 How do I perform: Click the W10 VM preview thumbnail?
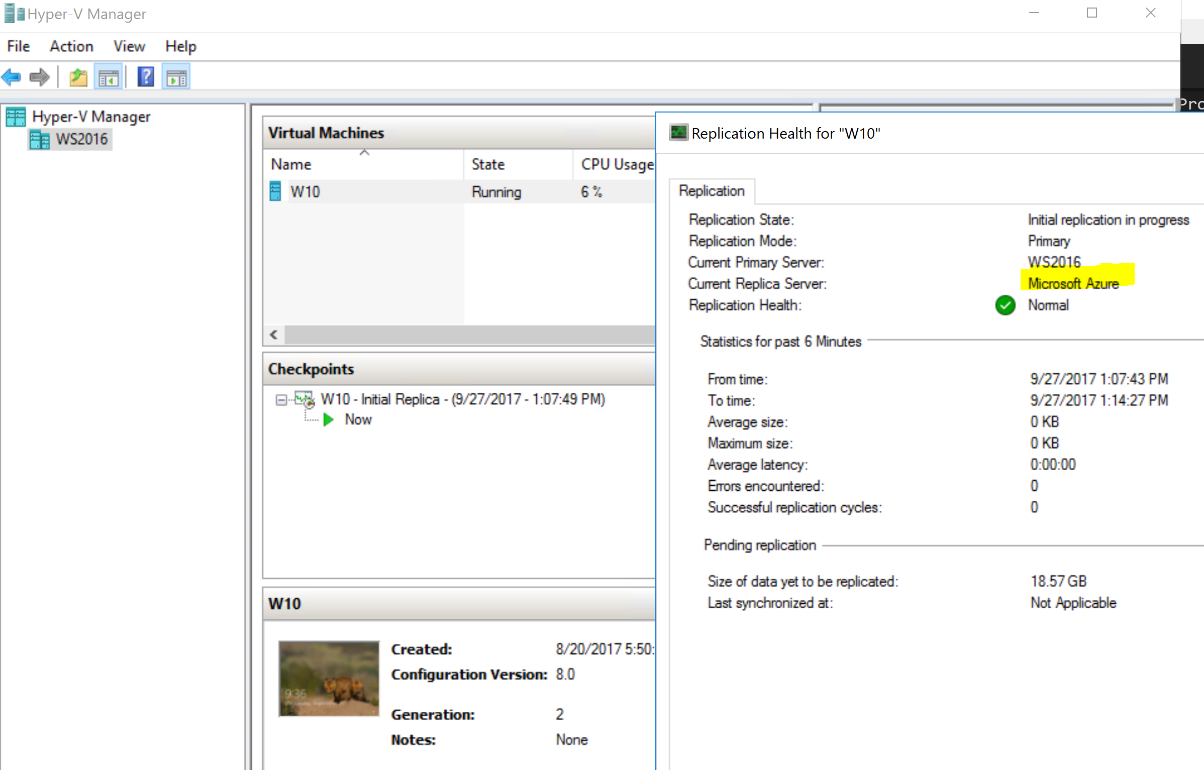pos(329,678)
